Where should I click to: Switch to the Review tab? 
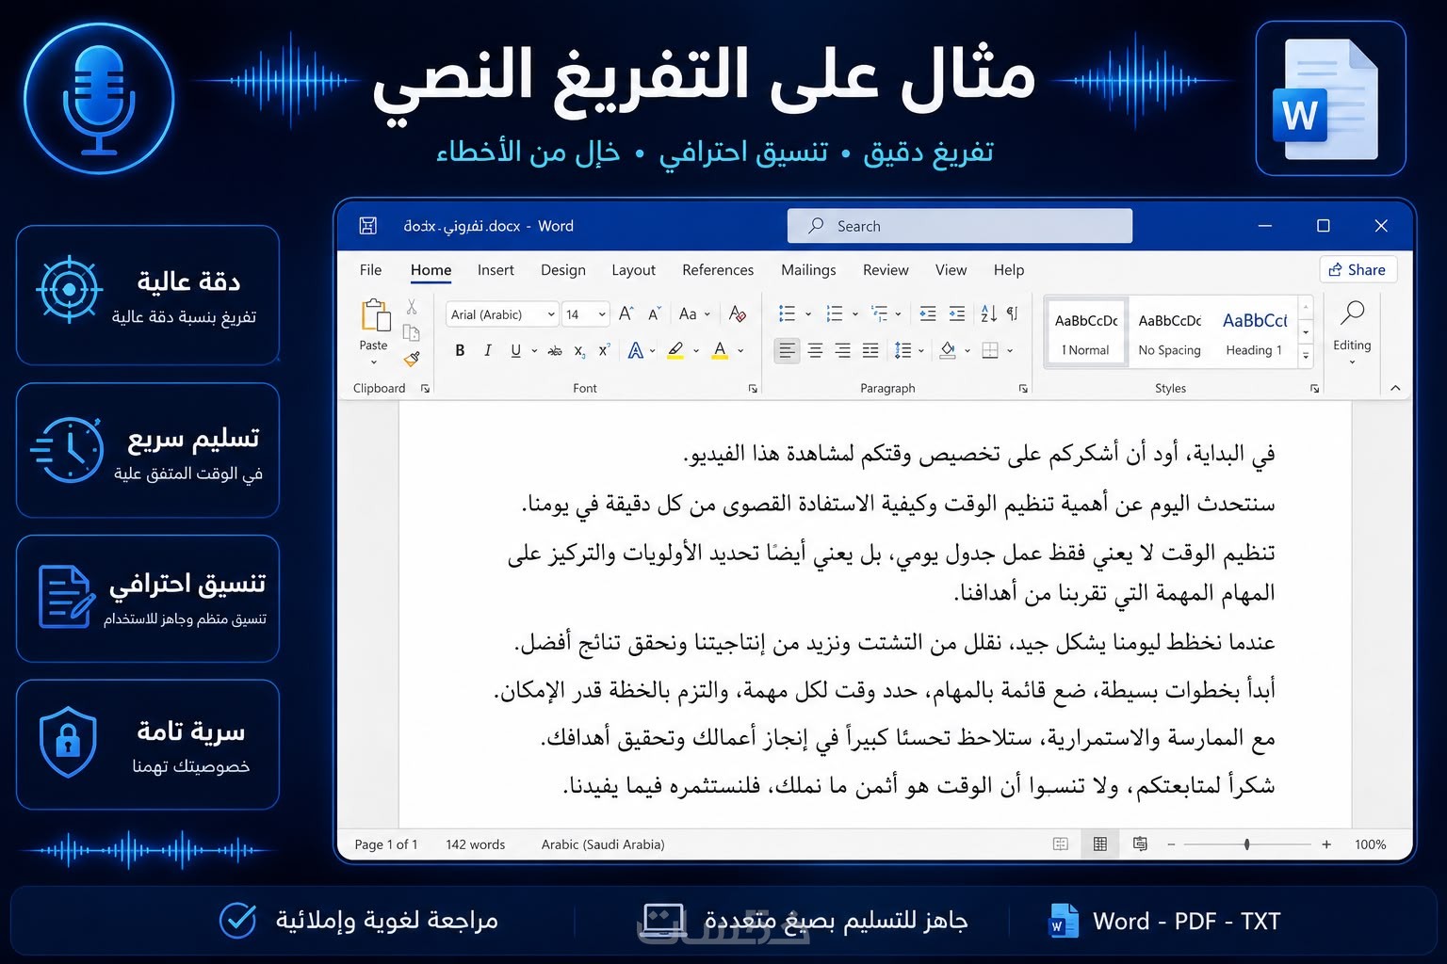click(886, 270)
